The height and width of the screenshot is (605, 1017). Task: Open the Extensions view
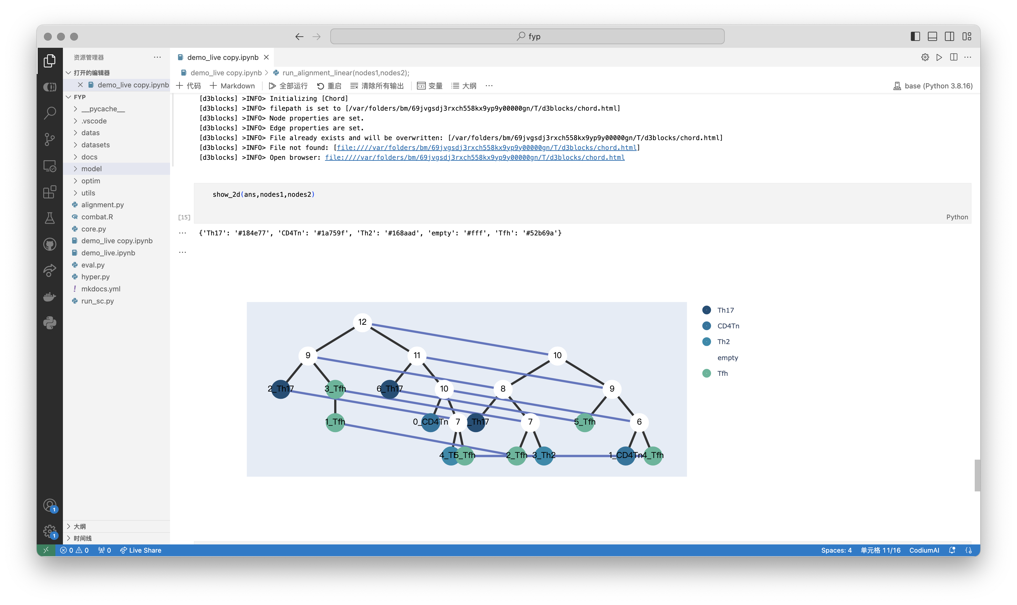[50, 192]
